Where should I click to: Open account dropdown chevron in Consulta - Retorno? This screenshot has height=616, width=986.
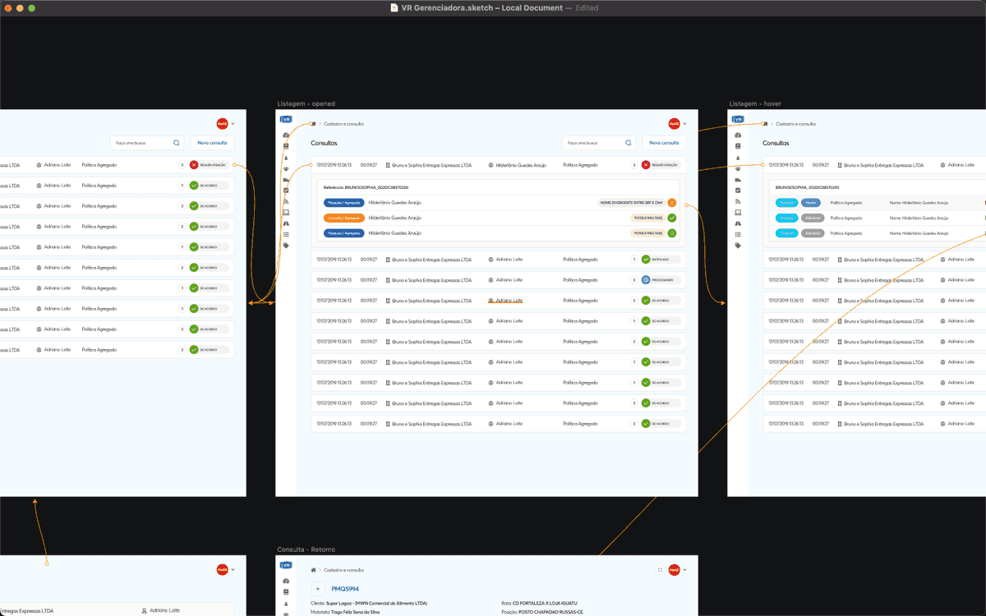tap(685, 569)
